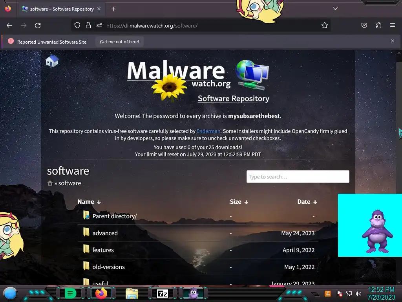
Task: Open File Explorer from the taskbar
Action: coord(132,294)
